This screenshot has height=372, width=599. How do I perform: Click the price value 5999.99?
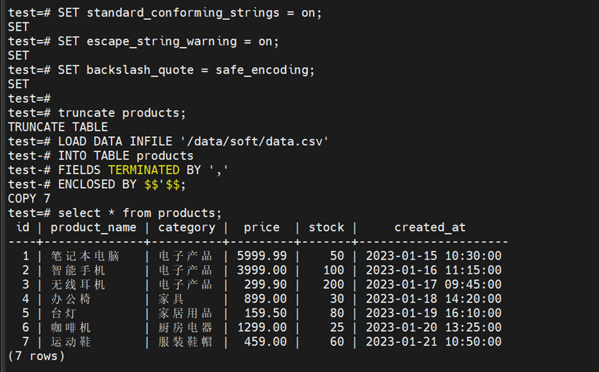pyautogui.click(x=262, y=256)
